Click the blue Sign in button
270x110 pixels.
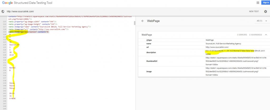tap(266, 3)
